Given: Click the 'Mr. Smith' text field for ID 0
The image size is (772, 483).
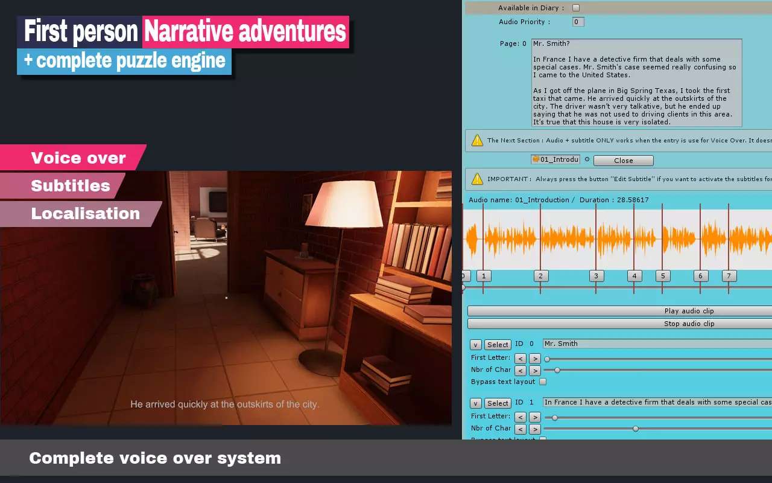Looking at the screenshot, I should tap(657, 344).
